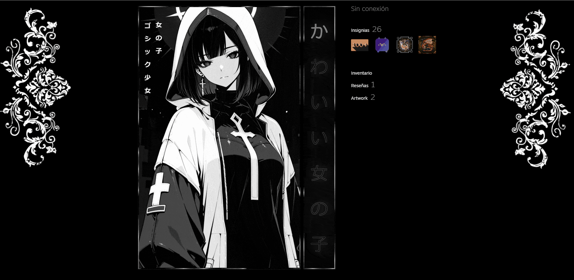The height and width of the screenshot is (280, 574).
Task: Click the vertical かわいい女の子 artwork panel
Action: click(x=319, y=137)
